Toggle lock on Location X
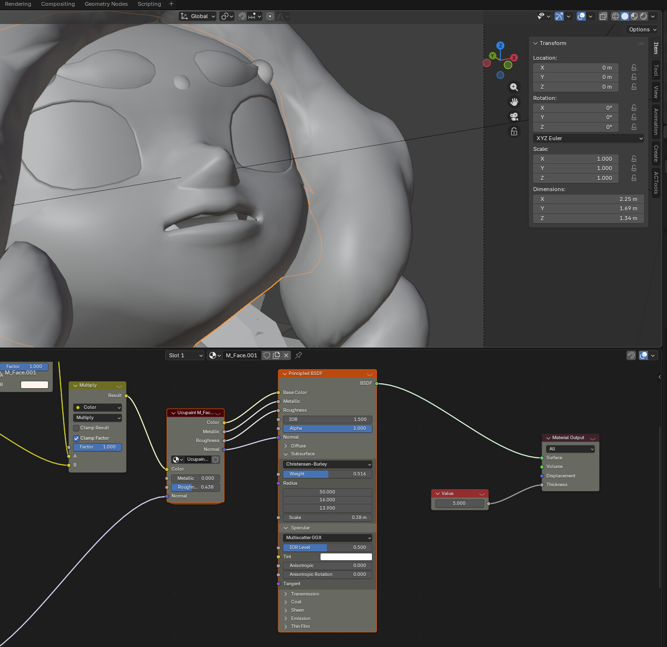 coord(634,68)
